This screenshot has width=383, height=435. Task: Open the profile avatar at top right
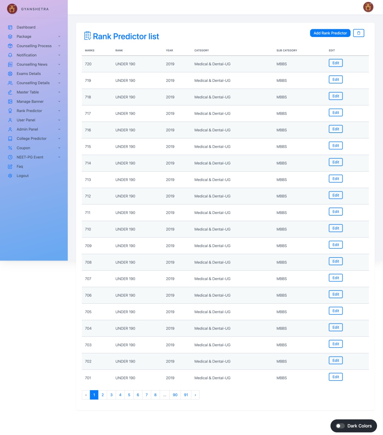[368, 7]
